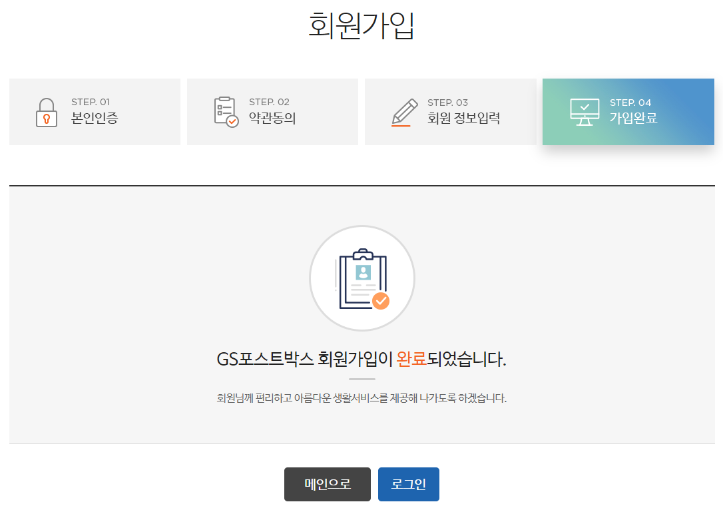Go to main page via 메인으로 button
The image size is (723, 508).
click(328, 484)
